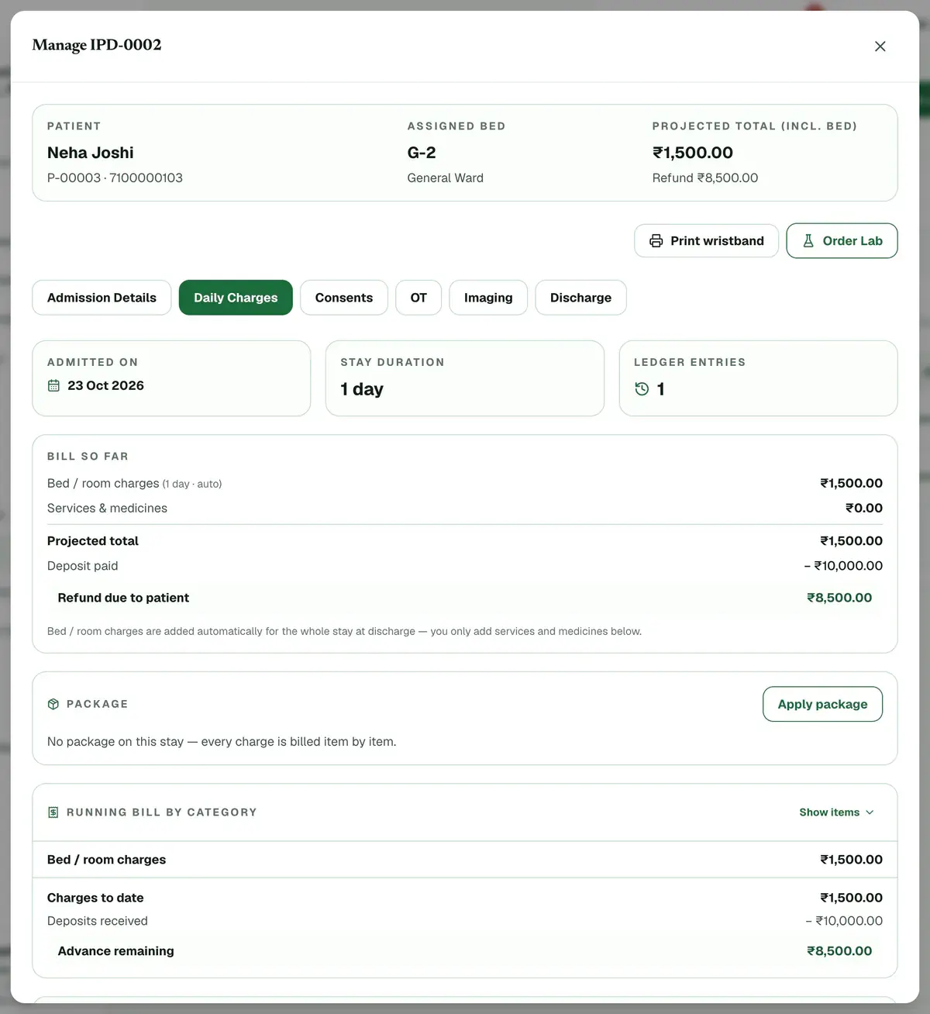This screenshot has height=1014, width=930.
Task: Click the Advance remaining row
Action: (465, 951)
